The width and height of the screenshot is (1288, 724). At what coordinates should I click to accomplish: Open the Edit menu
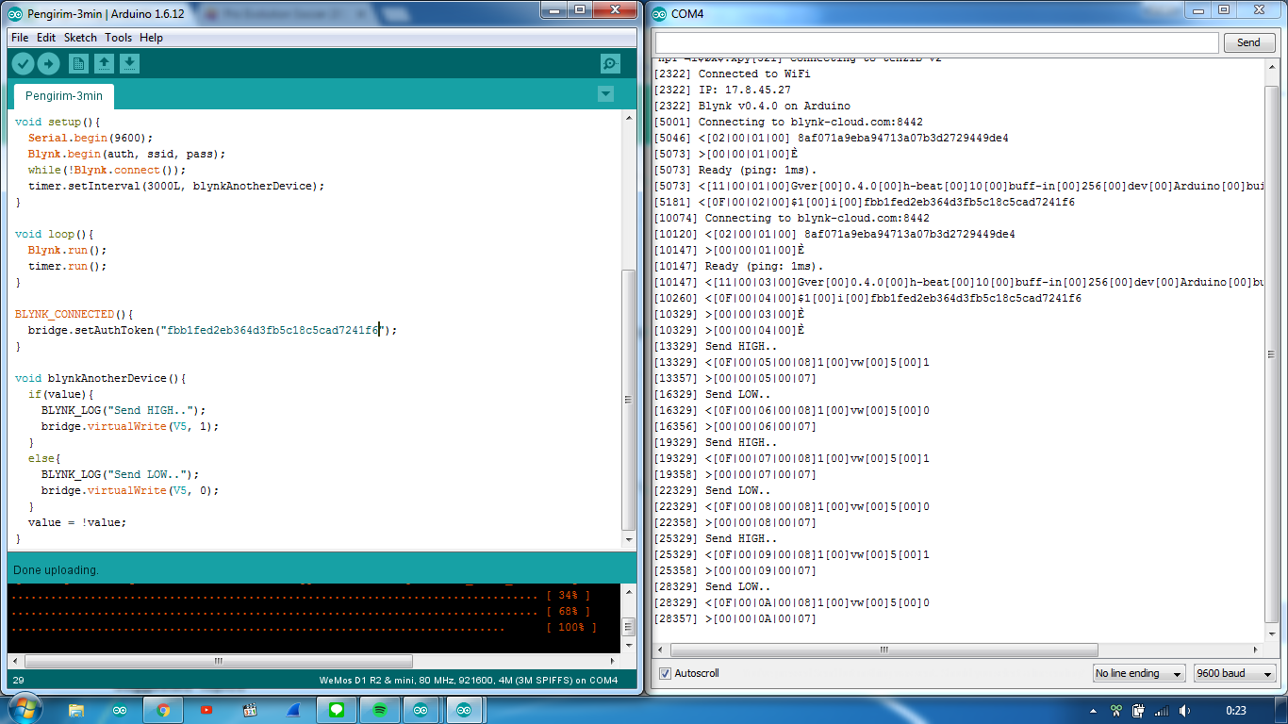pyautogui.click(x=46, y=38)
